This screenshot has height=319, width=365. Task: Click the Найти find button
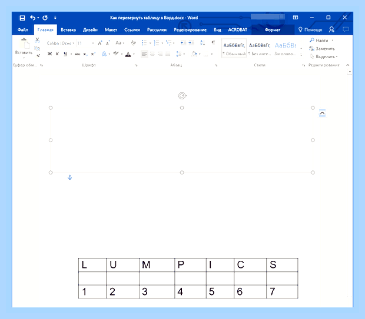pyautogui.click(x=319, y=40)
